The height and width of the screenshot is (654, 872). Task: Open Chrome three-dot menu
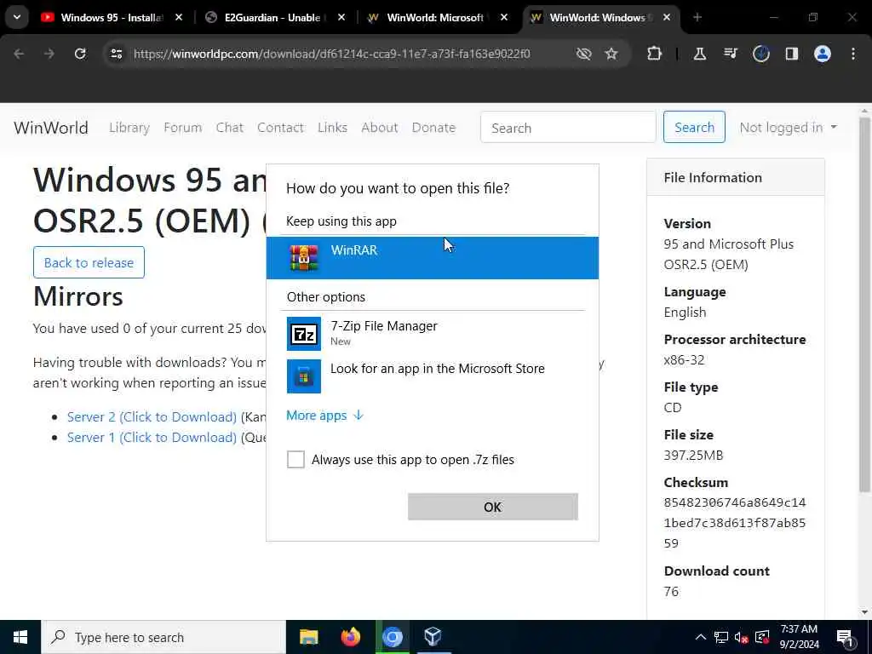point(853,54)
